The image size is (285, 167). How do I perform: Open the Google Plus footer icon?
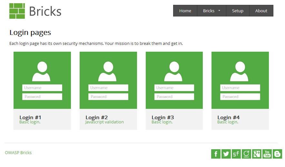(x=257, y=154)
